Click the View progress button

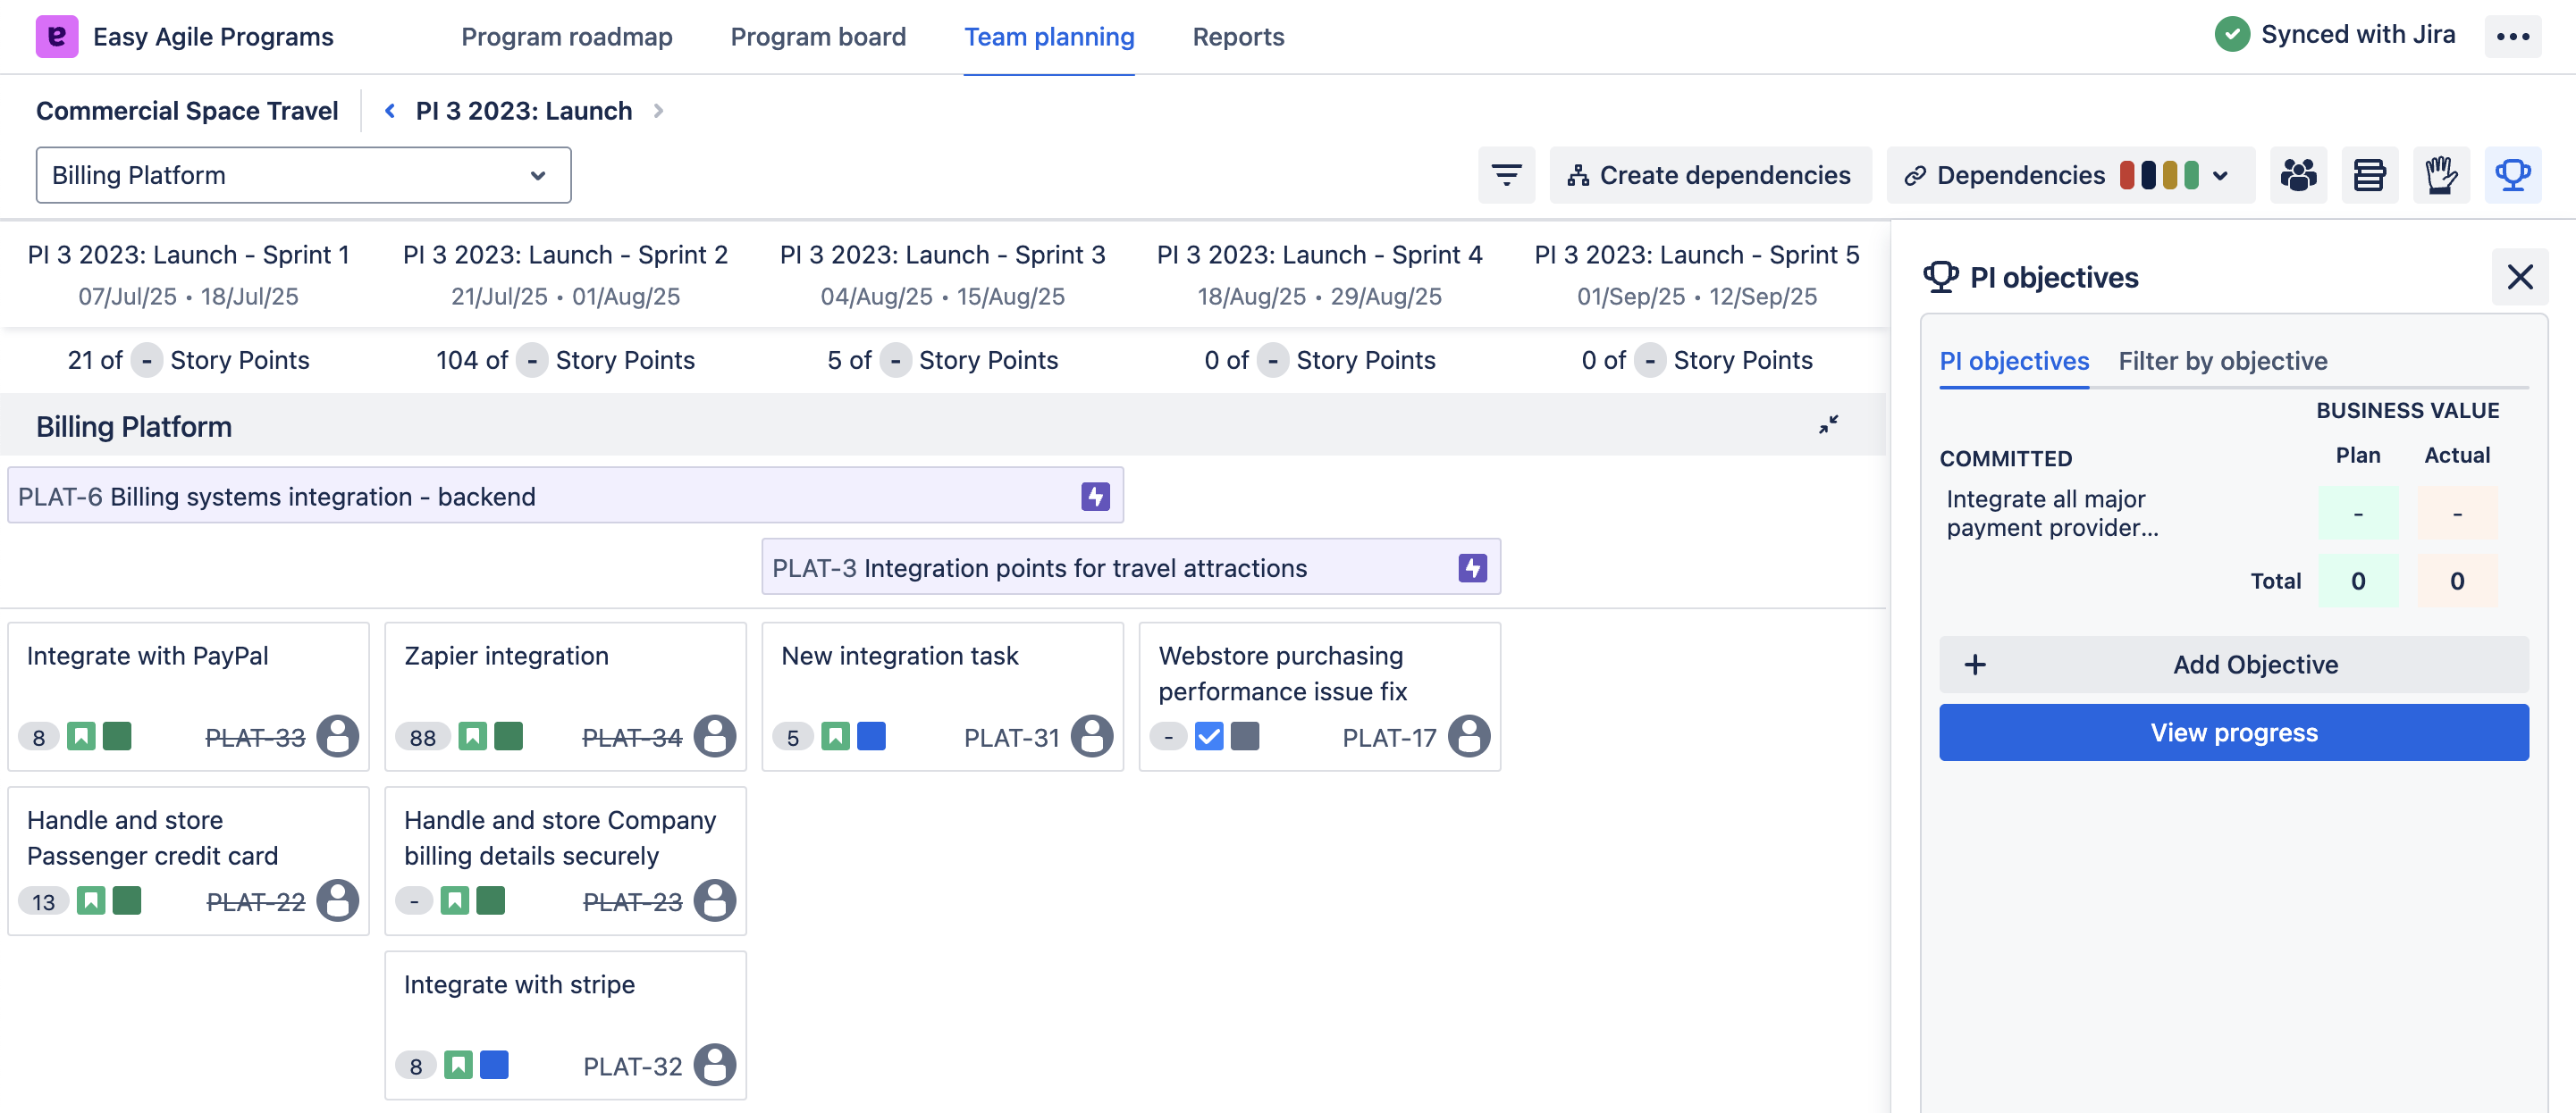tap(2233, 732)
